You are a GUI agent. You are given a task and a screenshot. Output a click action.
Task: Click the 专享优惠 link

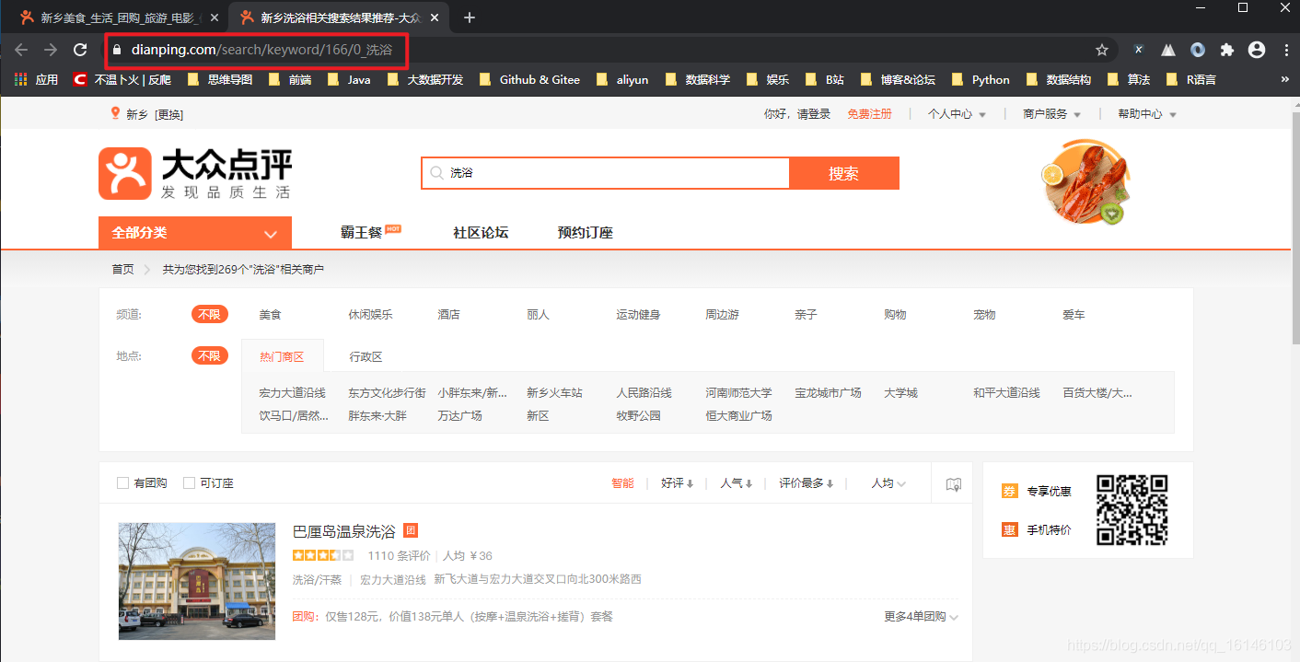click(1050, 492)
